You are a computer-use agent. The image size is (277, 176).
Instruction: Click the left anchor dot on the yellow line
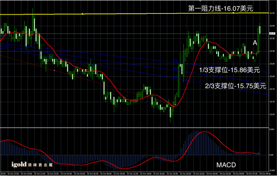(83, 14)
